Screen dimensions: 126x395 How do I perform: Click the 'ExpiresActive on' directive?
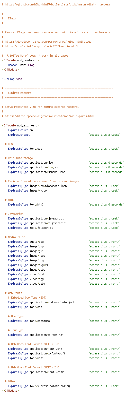click(x=20, y=130)
